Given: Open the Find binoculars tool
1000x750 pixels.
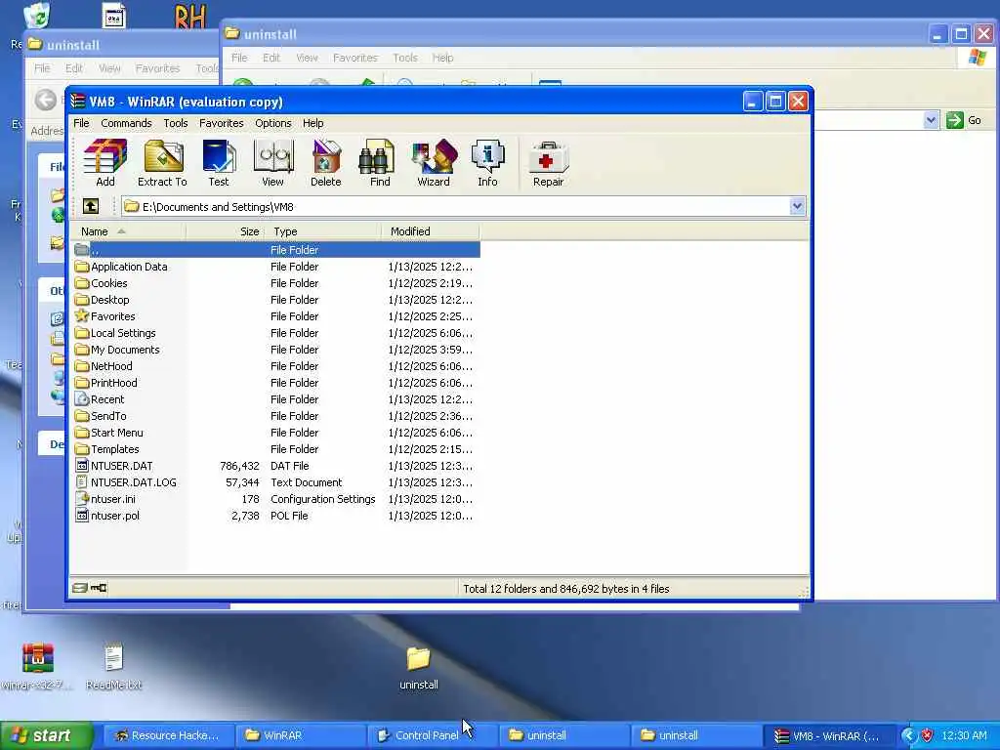Looking at the screenshot, I should (380, 163).
